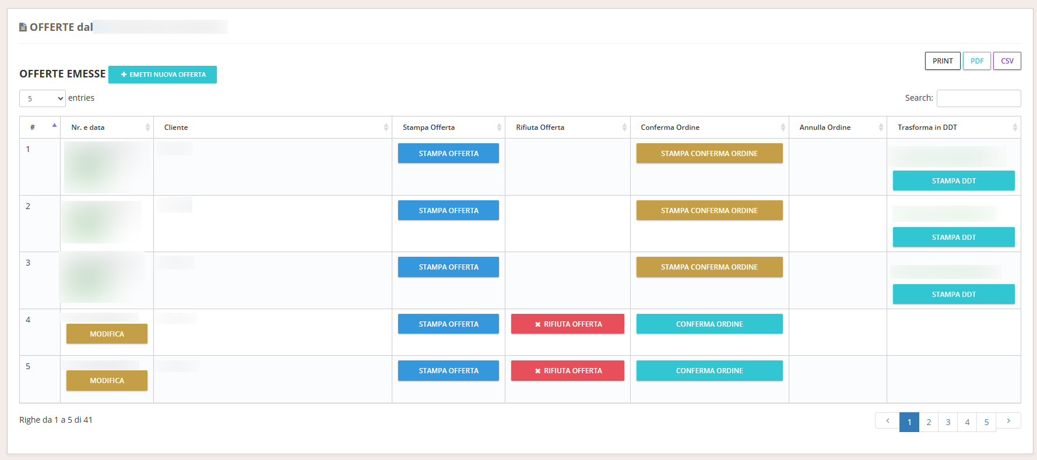The width and height of the screenshot is (1037, 460).
Task: Sort table by the # column arrow
Action: point(54,126)
